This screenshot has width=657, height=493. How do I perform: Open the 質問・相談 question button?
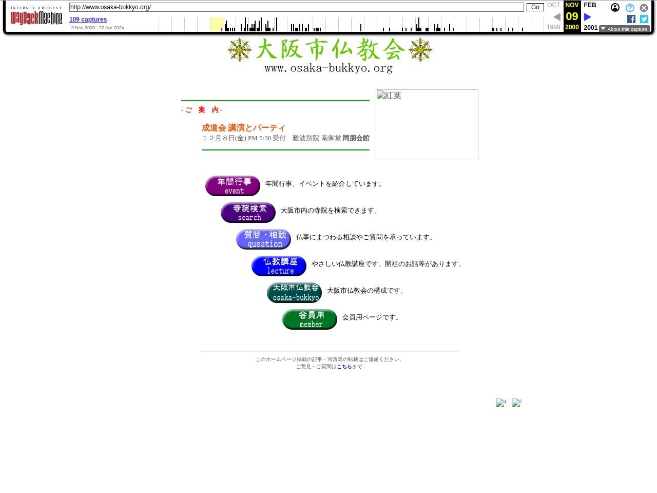point(264,239)
